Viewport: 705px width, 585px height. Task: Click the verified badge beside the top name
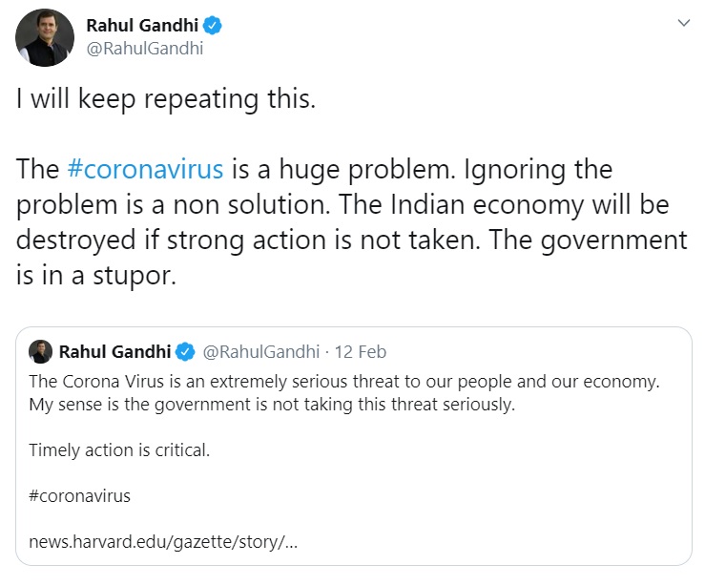[212, 26]
